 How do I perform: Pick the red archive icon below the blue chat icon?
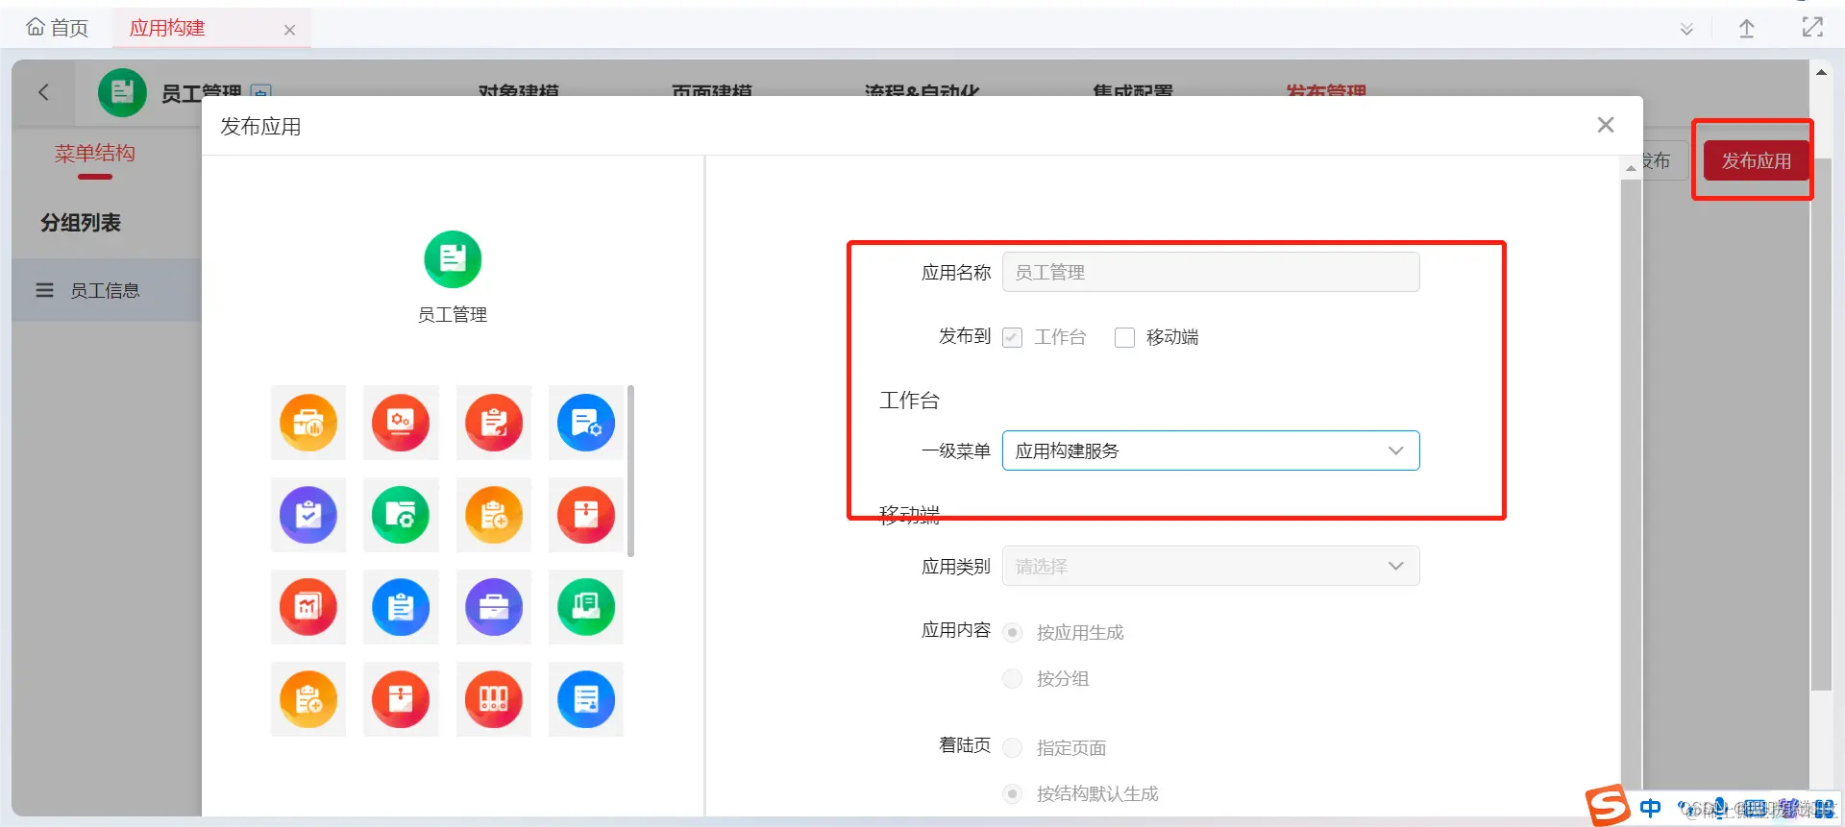[x=586, y=515]
